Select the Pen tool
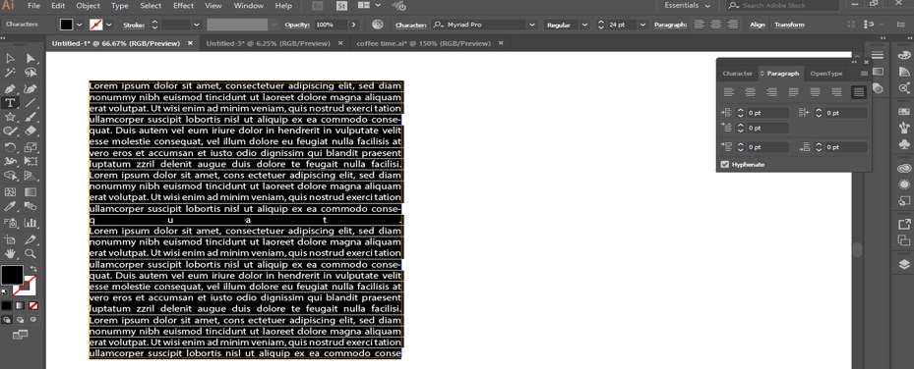914x369 pixels. (x=10, y=89)
